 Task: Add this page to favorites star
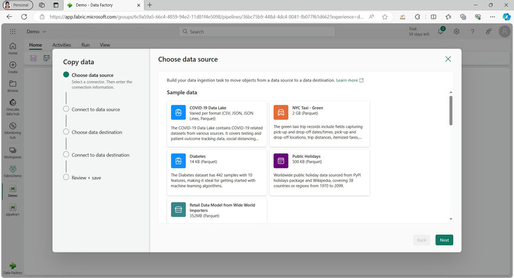coord(385,17)
